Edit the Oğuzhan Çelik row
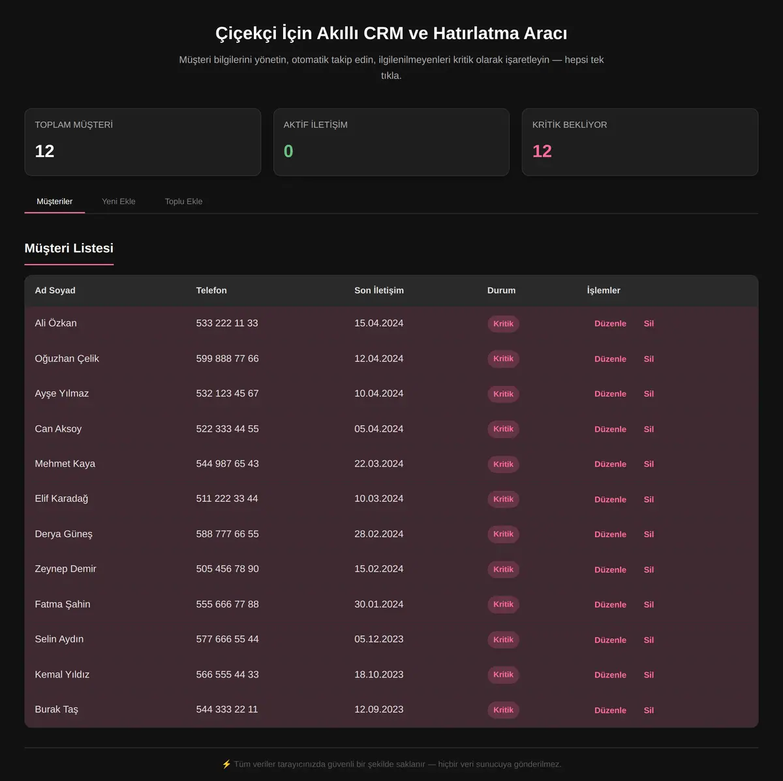Screen dimensions: 783x781 click(610, 359)
